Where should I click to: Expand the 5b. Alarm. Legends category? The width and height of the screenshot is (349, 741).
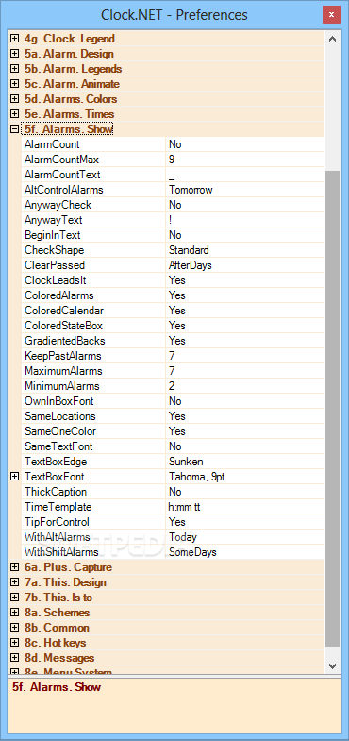click(15, 69)
